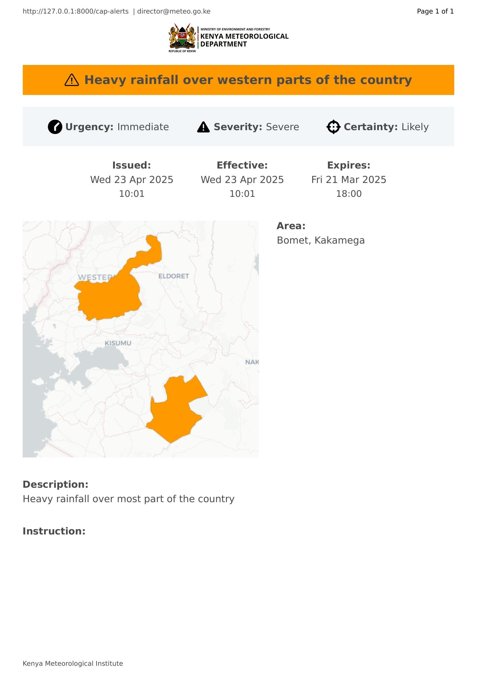Click the Certainty crosshair icon
Image resolution: width=477 pixels, height=675 pixels.
(x=333, y=127)
